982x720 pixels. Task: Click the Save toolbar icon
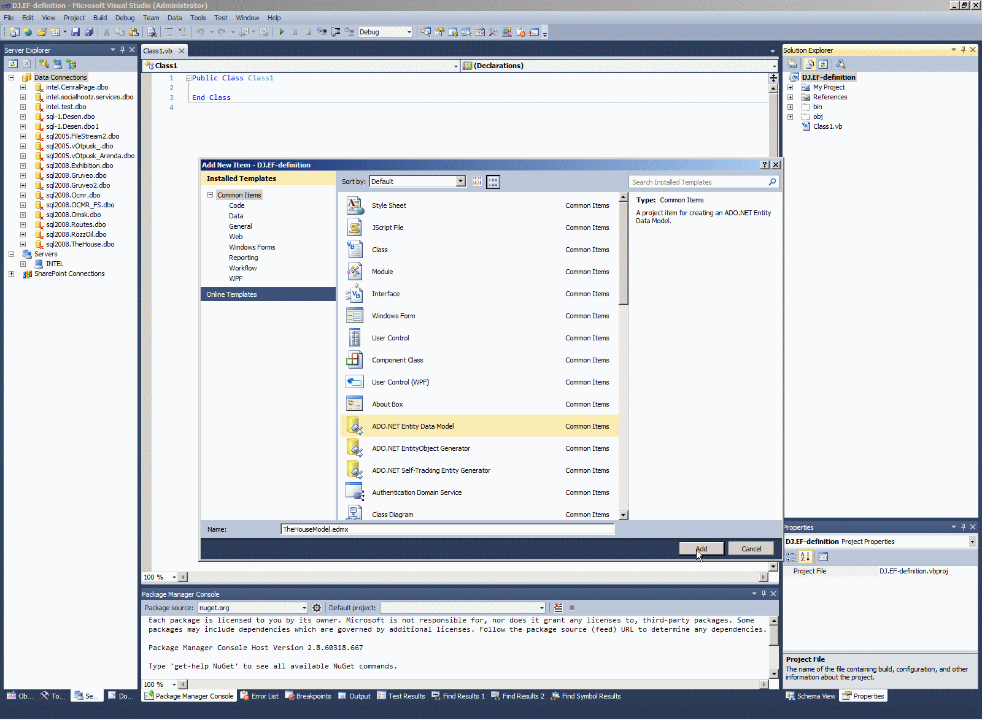75,32
